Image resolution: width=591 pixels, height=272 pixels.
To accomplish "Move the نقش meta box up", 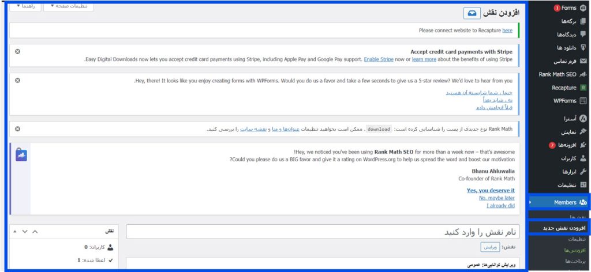I will [x=35, y=231].
